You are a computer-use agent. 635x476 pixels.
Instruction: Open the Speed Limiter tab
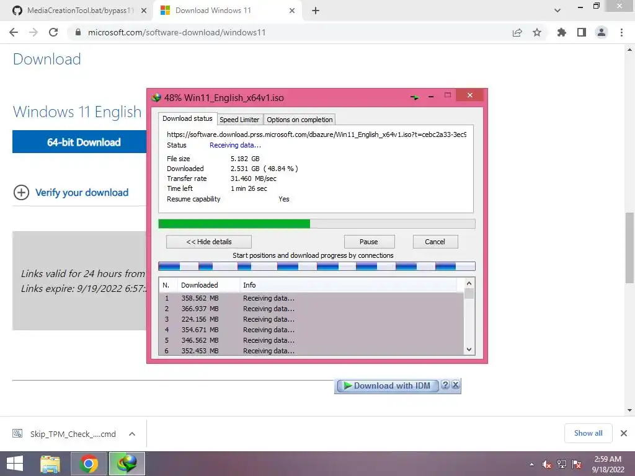(x=239, y=120)
